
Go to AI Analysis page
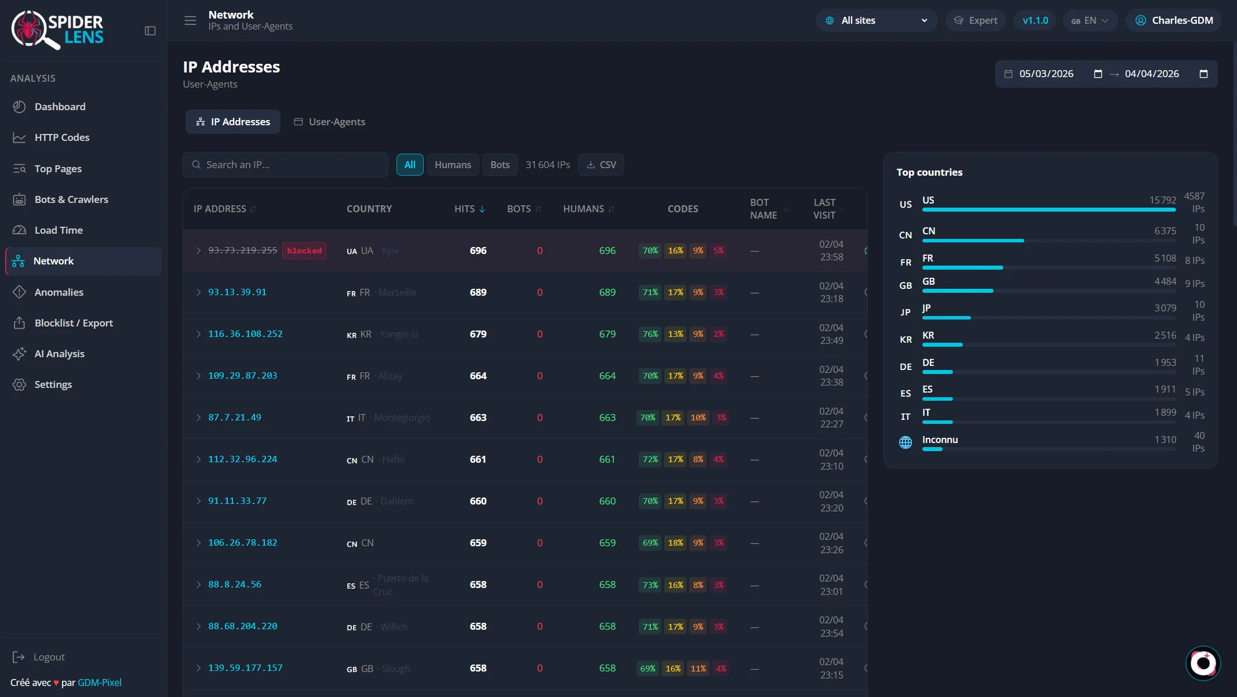coord(59,354)
